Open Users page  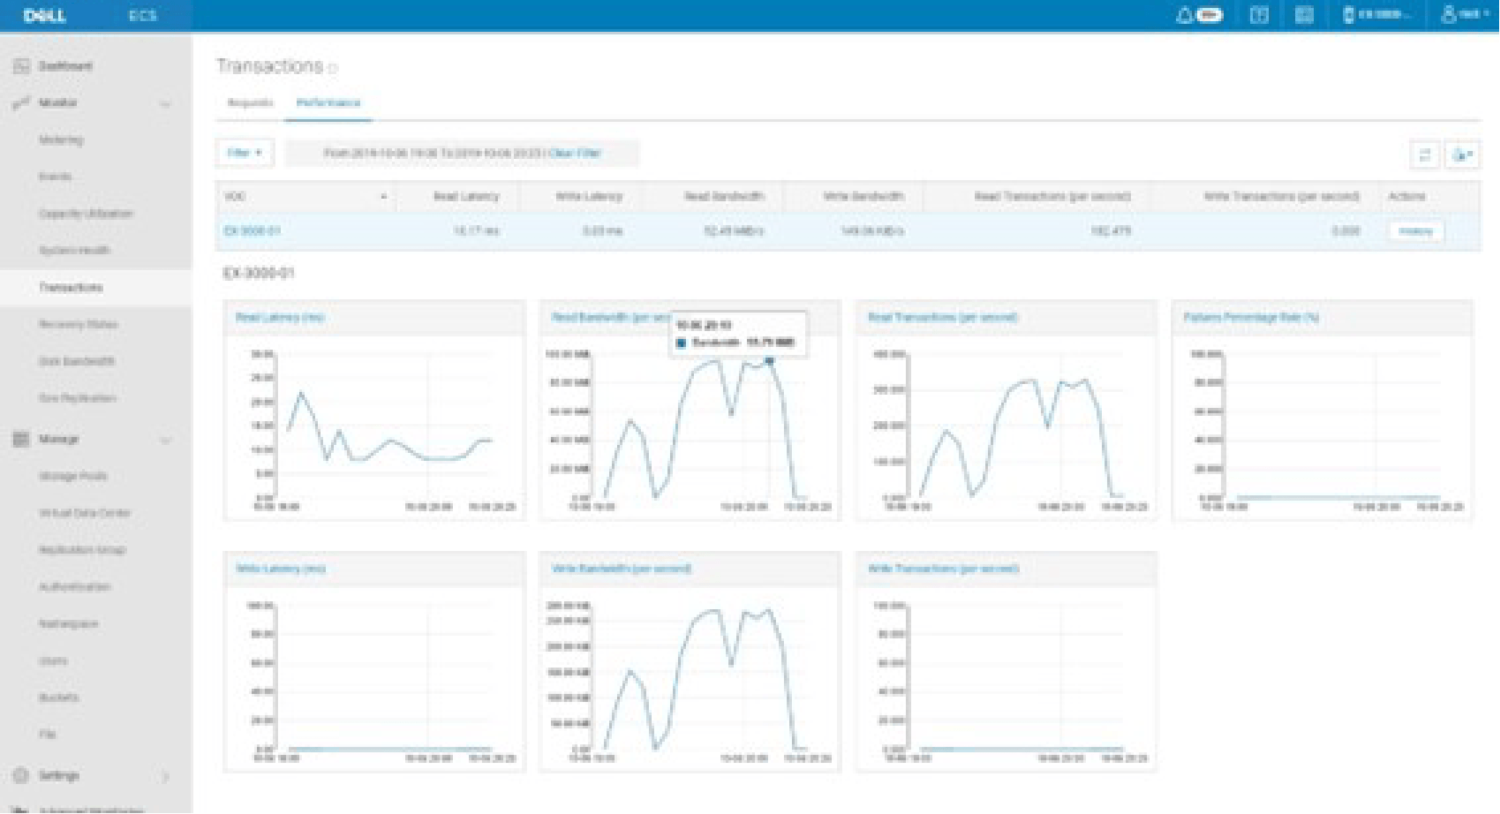coord(53,661)
